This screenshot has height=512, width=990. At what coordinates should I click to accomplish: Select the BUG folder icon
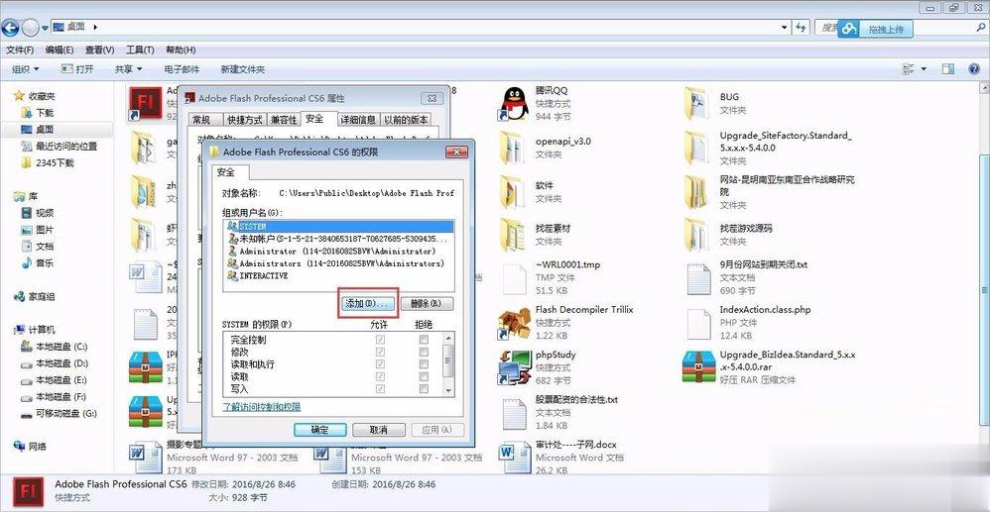pos(698,103)
